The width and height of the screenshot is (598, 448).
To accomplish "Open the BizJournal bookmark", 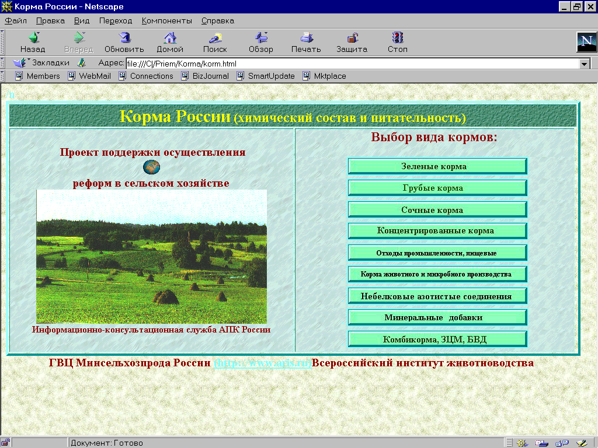I will (x=205, y=76).
